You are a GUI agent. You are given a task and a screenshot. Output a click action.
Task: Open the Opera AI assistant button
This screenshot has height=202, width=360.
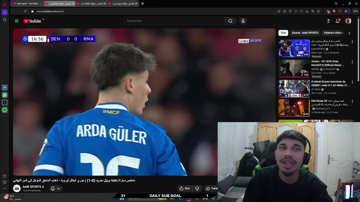[x=355, y=11]
